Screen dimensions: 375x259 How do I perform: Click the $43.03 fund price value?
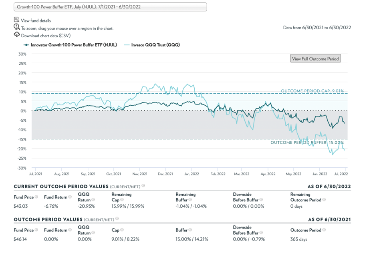point(20,206)
